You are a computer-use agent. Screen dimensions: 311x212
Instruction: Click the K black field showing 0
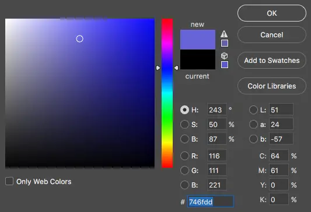pyautogui.click(x=278, y=199)
